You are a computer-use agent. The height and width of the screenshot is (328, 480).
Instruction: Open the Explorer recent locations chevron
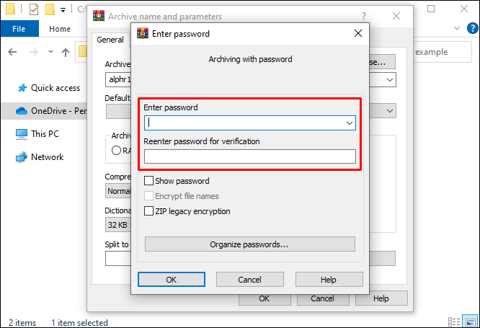49,53
